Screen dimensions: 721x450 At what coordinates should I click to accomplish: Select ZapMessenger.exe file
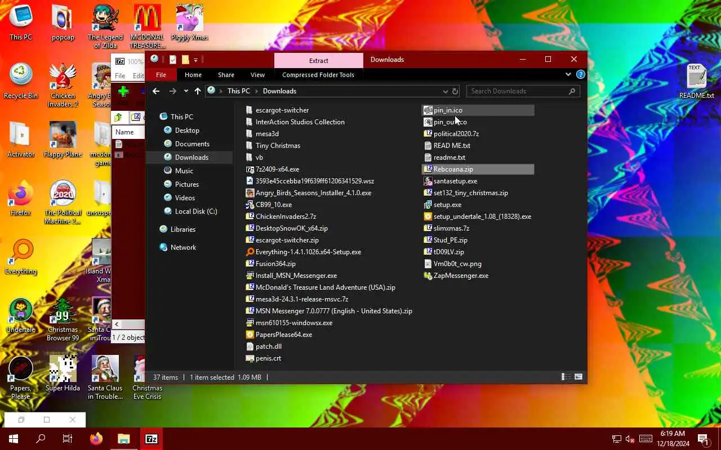tap(461, 276)
